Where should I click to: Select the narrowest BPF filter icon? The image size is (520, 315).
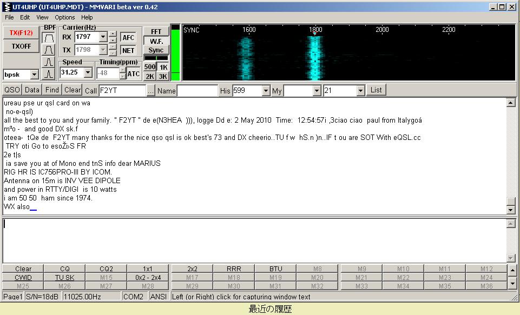coord(49,74)
